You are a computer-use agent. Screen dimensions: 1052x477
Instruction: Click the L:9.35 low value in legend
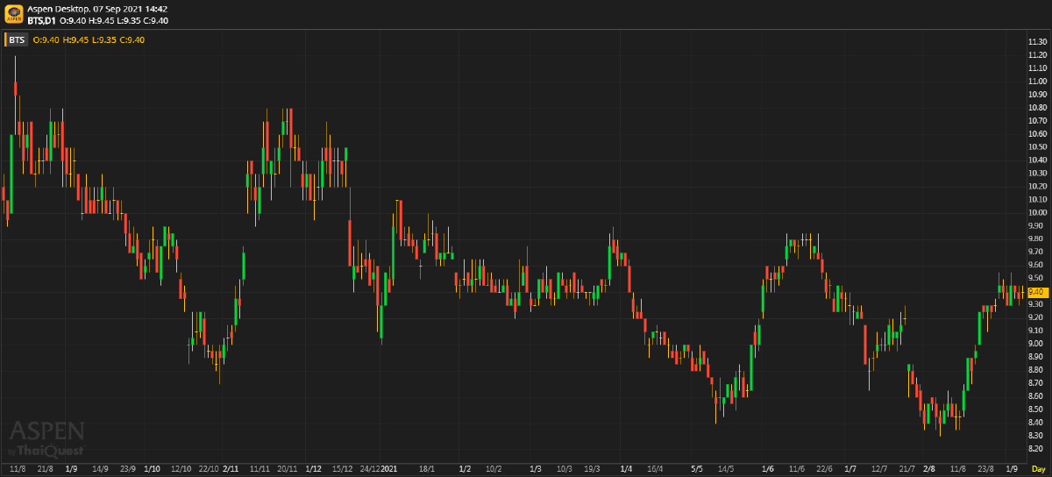coord(103,39)
